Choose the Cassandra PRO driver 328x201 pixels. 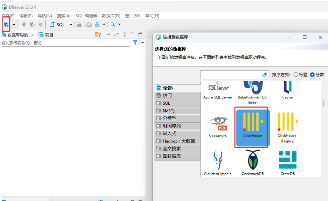point(218,126)
